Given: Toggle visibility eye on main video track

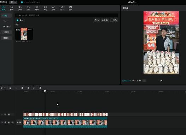Looking at the screenshot, I should [9, 122].
